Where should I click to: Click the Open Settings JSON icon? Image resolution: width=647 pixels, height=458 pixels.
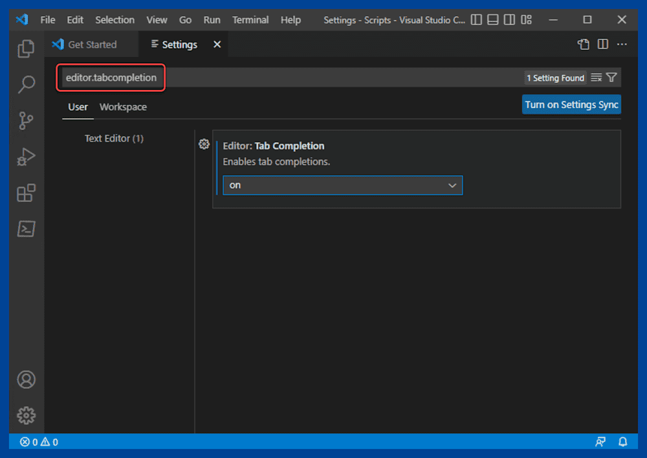click(583, 44)
